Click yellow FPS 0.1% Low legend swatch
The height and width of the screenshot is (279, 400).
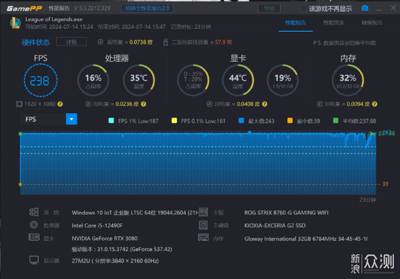click(174, 121)
